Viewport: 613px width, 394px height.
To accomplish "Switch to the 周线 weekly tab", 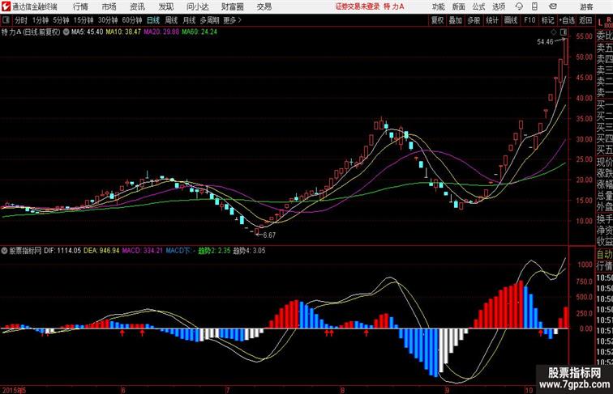I will [171, 20].
